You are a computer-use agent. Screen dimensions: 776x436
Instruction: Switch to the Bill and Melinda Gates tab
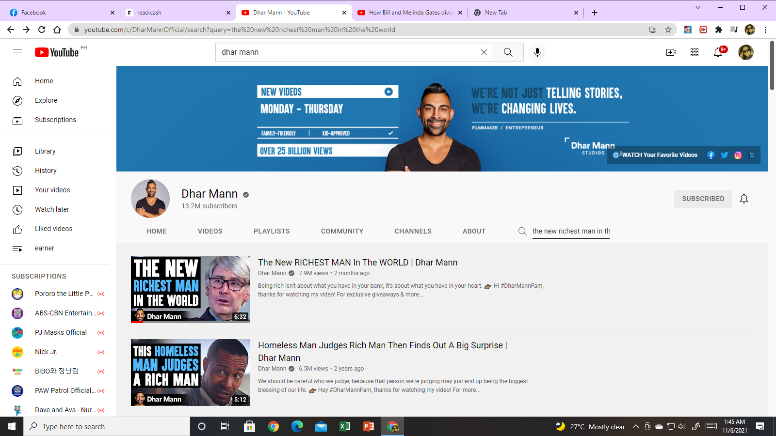click(x=410, y=13)
